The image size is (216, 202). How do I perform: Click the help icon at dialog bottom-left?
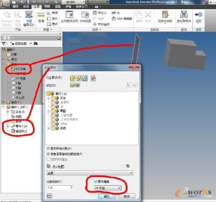(x=50, y=196)
